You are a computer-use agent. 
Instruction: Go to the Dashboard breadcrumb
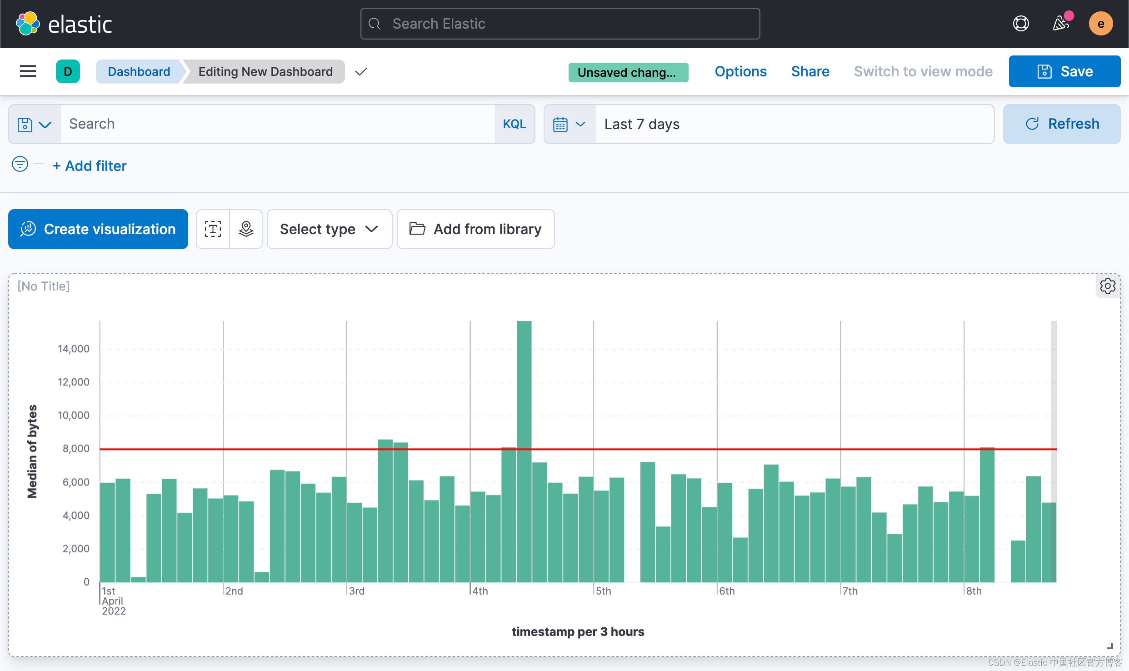[139, 71]
